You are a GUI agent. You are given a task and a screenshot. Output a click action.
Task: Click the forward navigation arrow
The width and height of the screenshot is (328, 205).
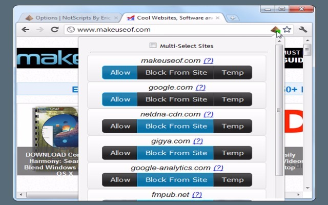pyautogui.click(x=40, y=29)
